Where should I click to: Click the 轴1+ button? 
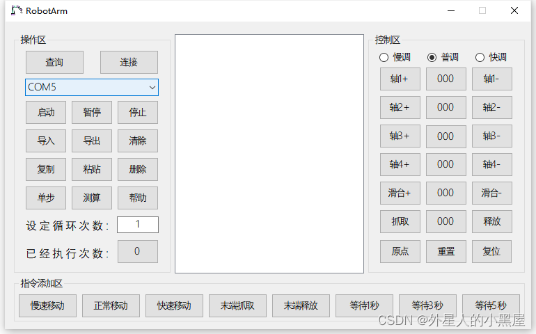[400, 79]
